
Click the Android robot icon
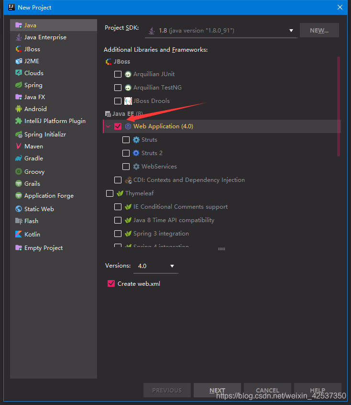point(19,109)
